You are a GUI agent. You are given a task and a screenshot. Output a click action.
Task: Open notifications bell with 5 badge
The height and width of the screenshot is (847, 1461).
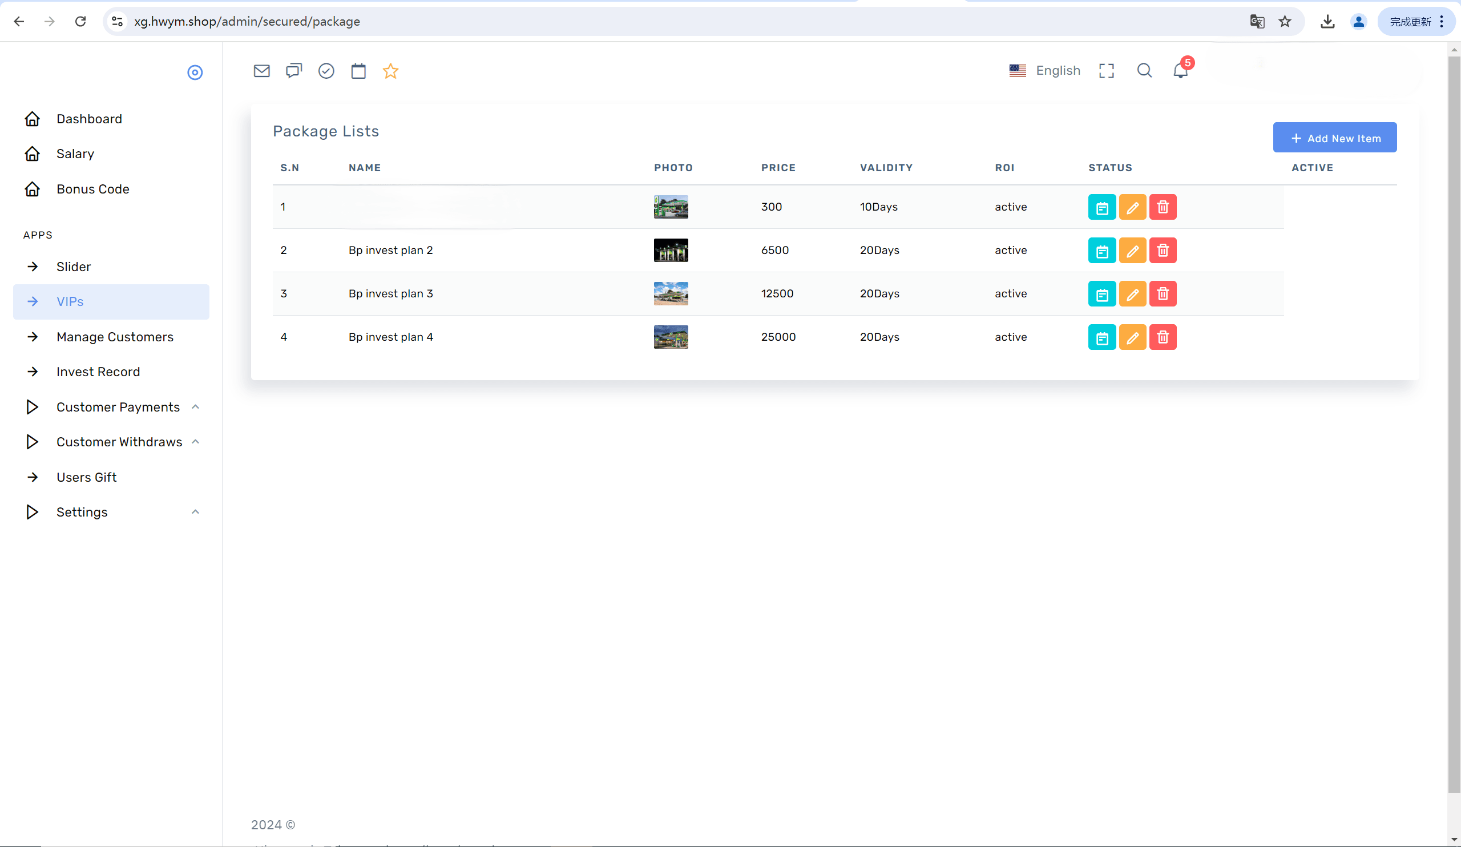(x=1181, y=70)
